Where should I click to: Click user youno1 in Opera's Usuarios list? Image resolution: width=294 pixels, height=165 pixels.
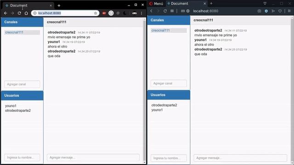coord(157,110)
